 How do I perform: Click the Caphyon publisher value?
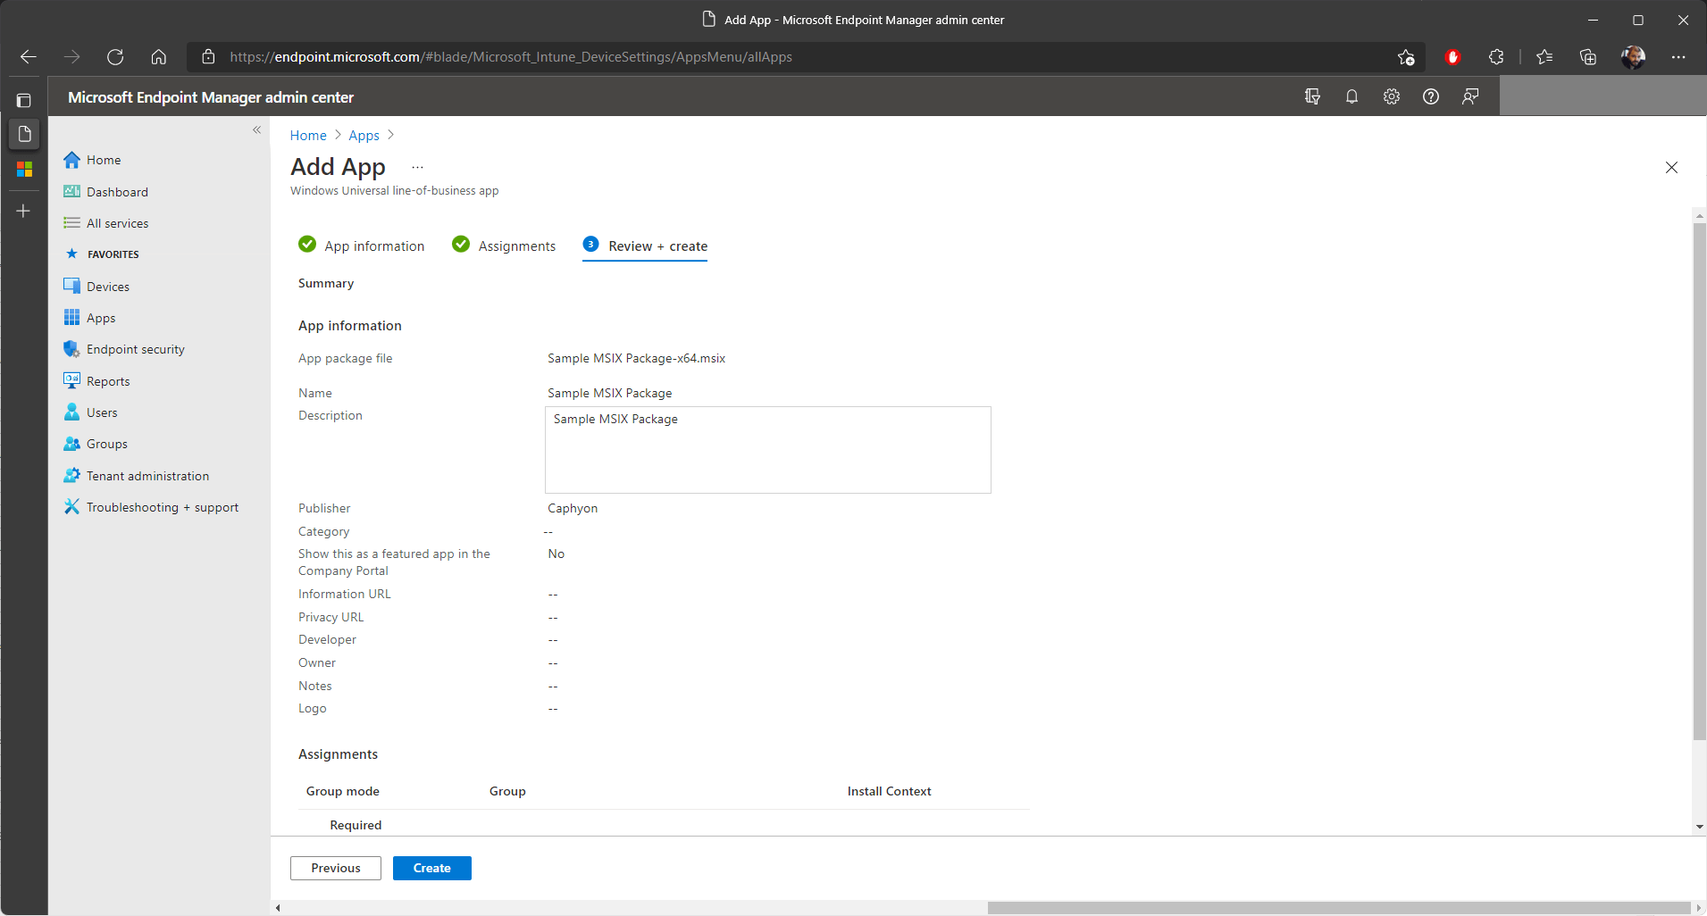tap(573, 508)
